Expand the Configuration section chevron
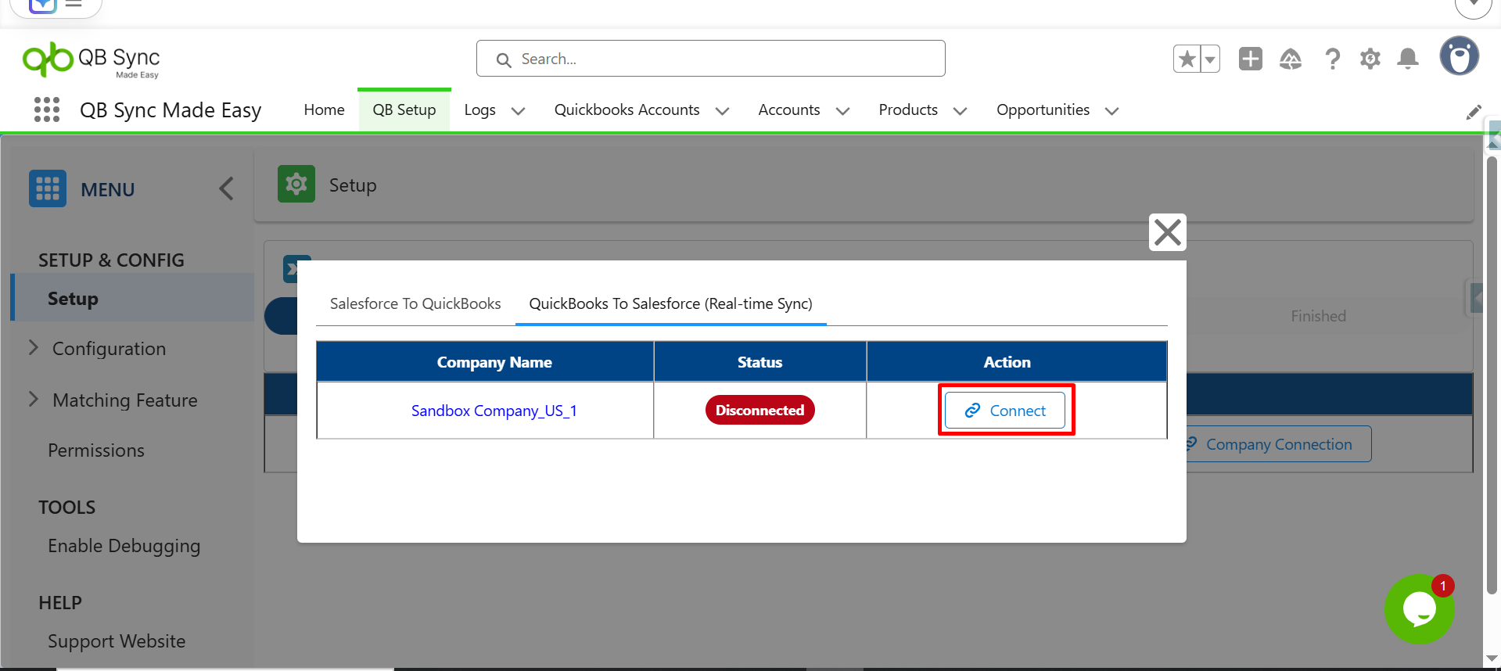The width and height of the screenshot is (1501, 671). 34,348
